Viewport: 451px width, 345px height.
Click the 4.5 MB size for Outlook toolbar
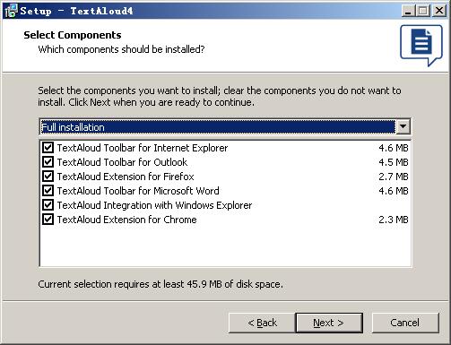(x=394, y=162)
